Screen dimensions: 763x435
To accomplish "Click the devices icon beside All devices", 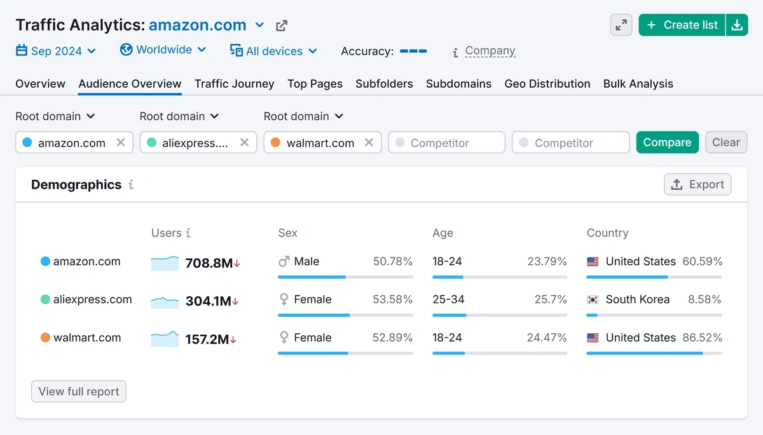I will (x=237, y=50).
